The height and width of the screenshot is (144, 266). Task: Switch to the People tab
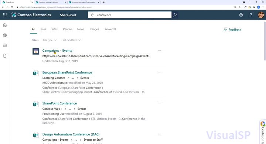point(67,29)
